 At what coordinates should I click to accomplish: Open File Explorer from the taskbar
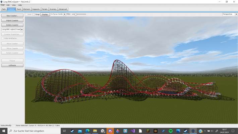click(95, 131)
